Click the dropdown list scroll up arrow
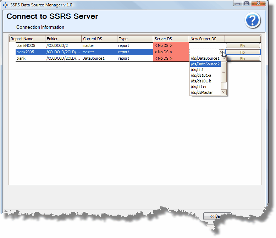Screen dimensions: 276x238 click(224, 58)
